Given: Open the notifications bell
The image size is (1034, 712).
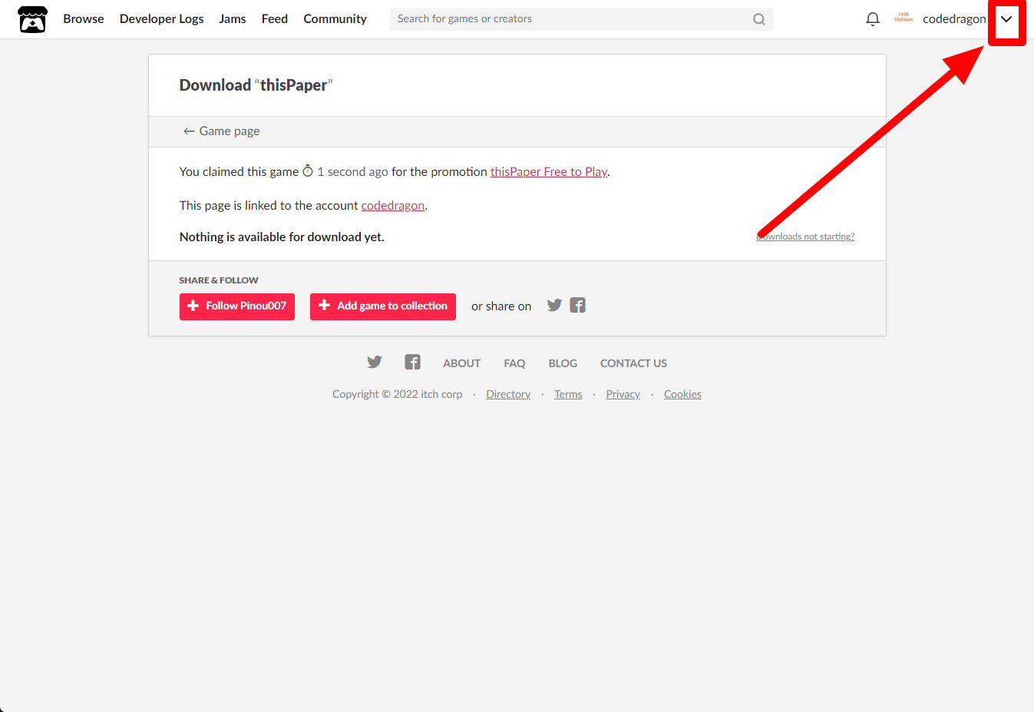Looking at the screenshot, I should [x=873, y=19].
